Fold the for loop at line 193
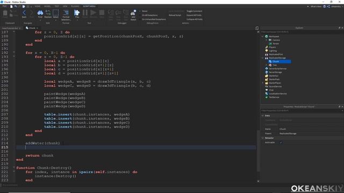This screenshot has height=193, width=344. (14, 57)
